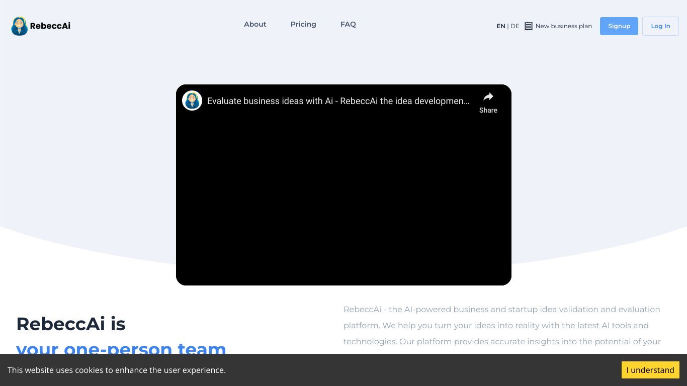
Task: Play the embedded RebeccAi video
Action: (343, 185)
